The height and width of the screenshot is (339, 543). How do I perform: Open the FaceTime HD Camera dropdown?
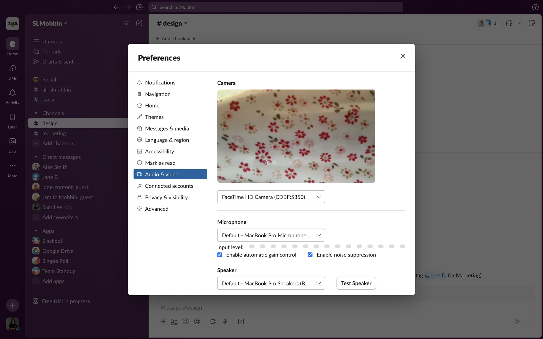pyautogui.click(x=271, y=197)
